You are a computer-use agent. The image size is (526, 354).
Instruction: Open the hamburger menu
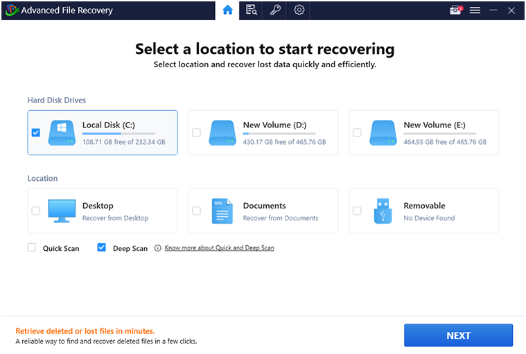coord(475,10)
